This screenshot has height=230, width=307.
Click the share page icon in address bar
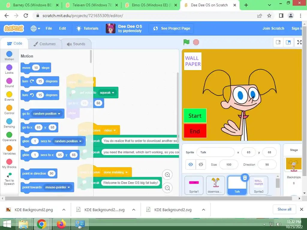click(x=260, y=16)
